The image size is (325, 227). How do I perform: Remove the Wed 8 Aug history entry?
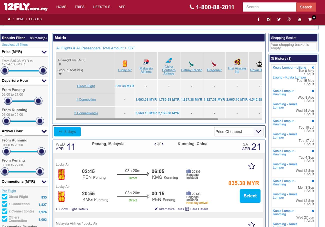click(312, 91)
